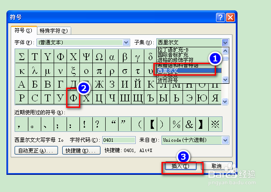Choose 货币符号 in the subset list
This screenshot has height=192, width=271.
(189, 80)
